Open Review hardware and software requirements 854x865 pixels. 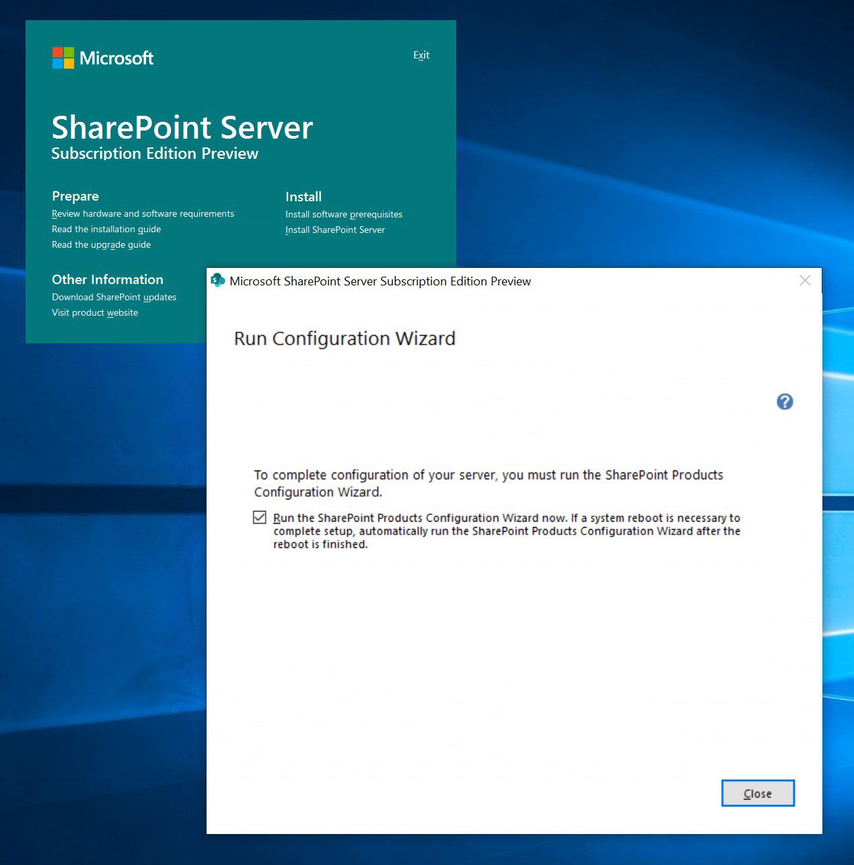143,213
